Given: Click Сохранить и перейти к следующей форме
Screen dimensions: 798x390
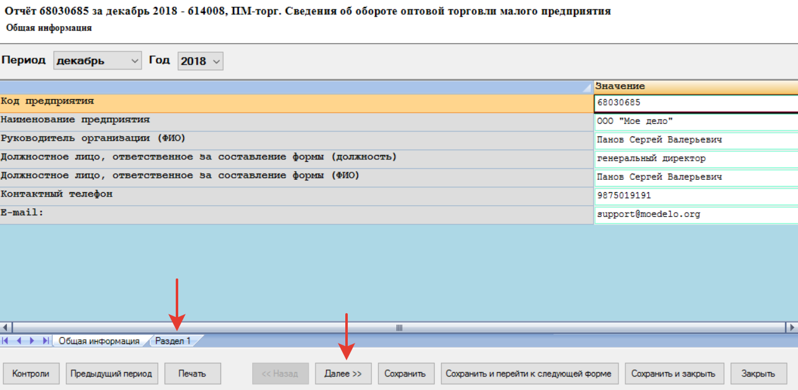Looking at the screenshot, I should click(528, 374).
